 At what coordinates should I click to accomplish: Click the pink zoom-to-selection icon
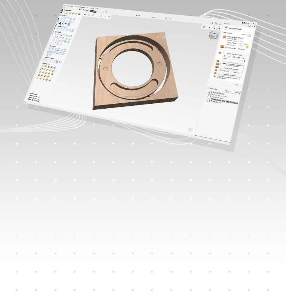[219, 27]
